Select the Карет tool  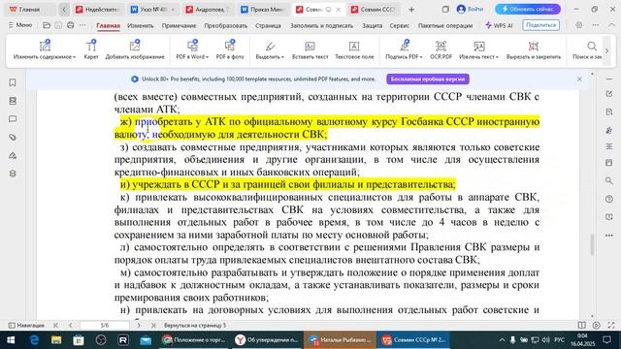pos(91,49)
